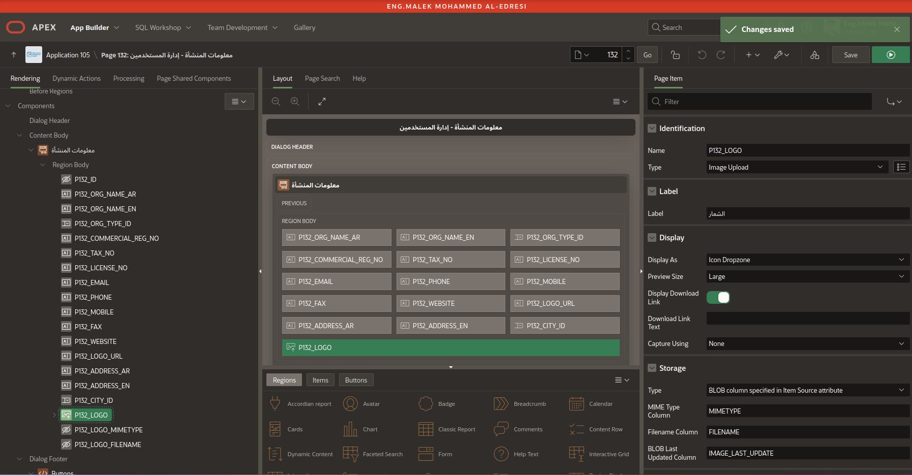
Task: Expand the layout pane to full screen
Action: [x=322, y=102]
